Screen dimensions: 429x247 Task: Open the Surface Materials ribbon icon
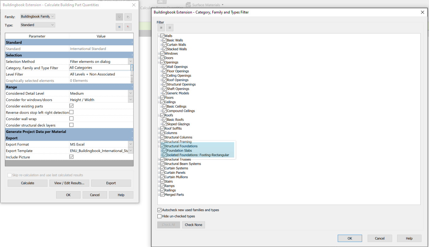point(188,5)
